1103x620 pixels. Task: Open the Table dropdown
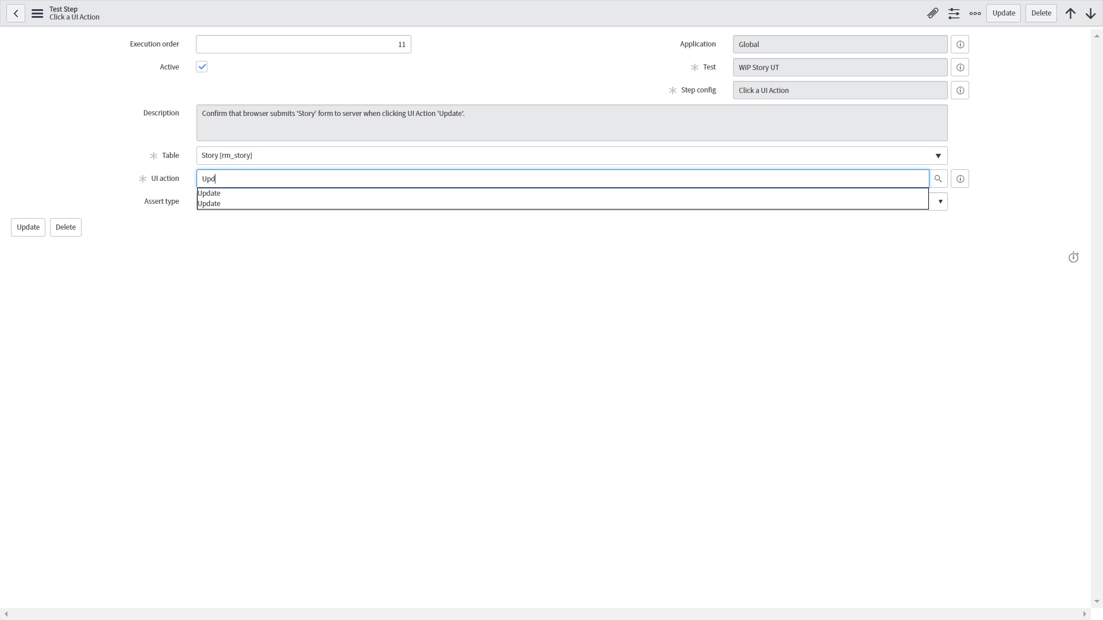point(572,156)
